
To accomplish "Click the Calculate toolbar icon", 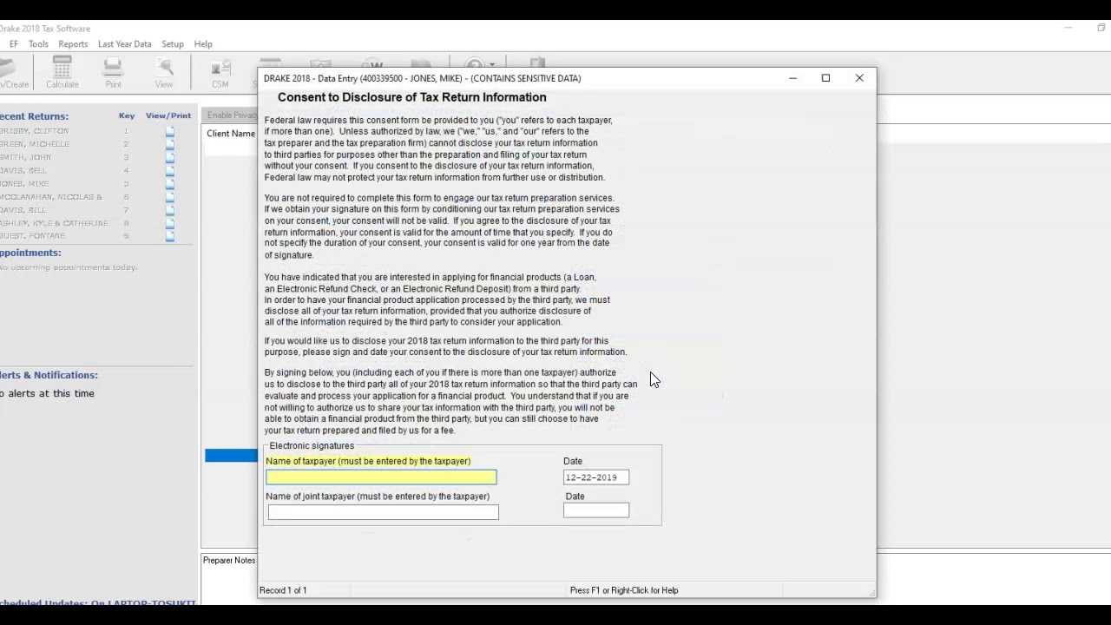I will [x=62, y=73].
